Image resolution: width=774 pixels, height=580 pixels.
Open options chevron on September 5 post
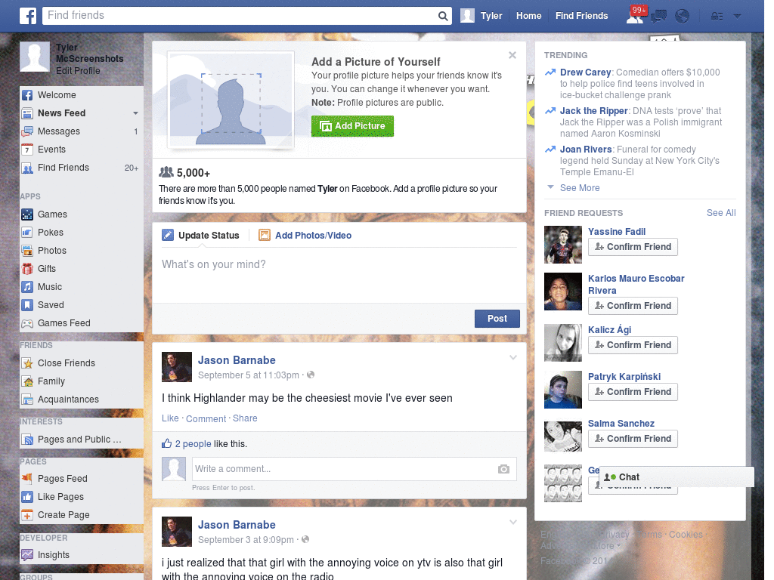click(x=513, y=357)
